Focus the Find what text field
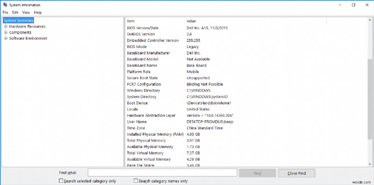This screenshot has height=185, width=374. [162, 172]
